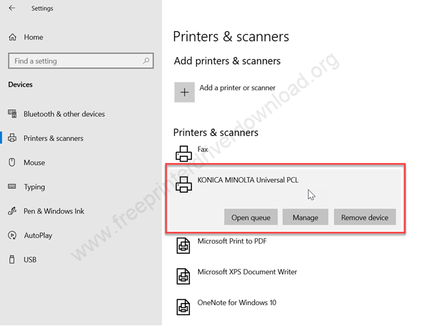Click the back arrow in Settings
Screen dimensions: 434x326
(x=12, y=8)
